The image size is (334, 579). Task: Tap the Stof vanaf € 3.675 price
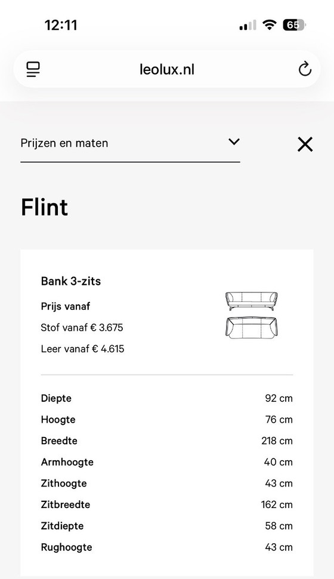coord(82,328)
